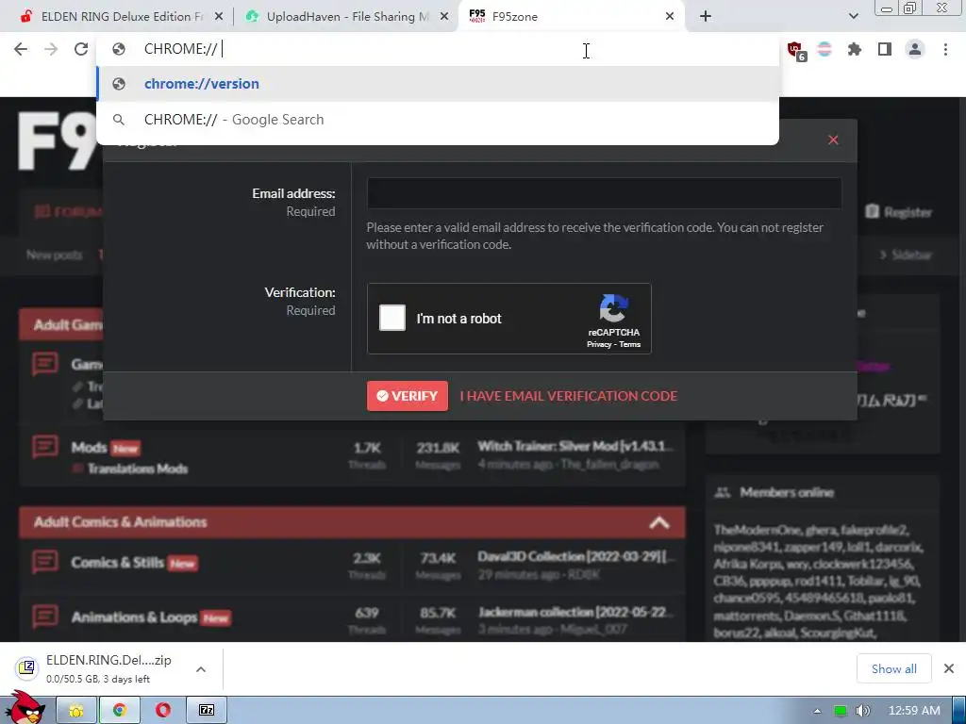
Task: Click Show all downloads button
Action: 894,668
